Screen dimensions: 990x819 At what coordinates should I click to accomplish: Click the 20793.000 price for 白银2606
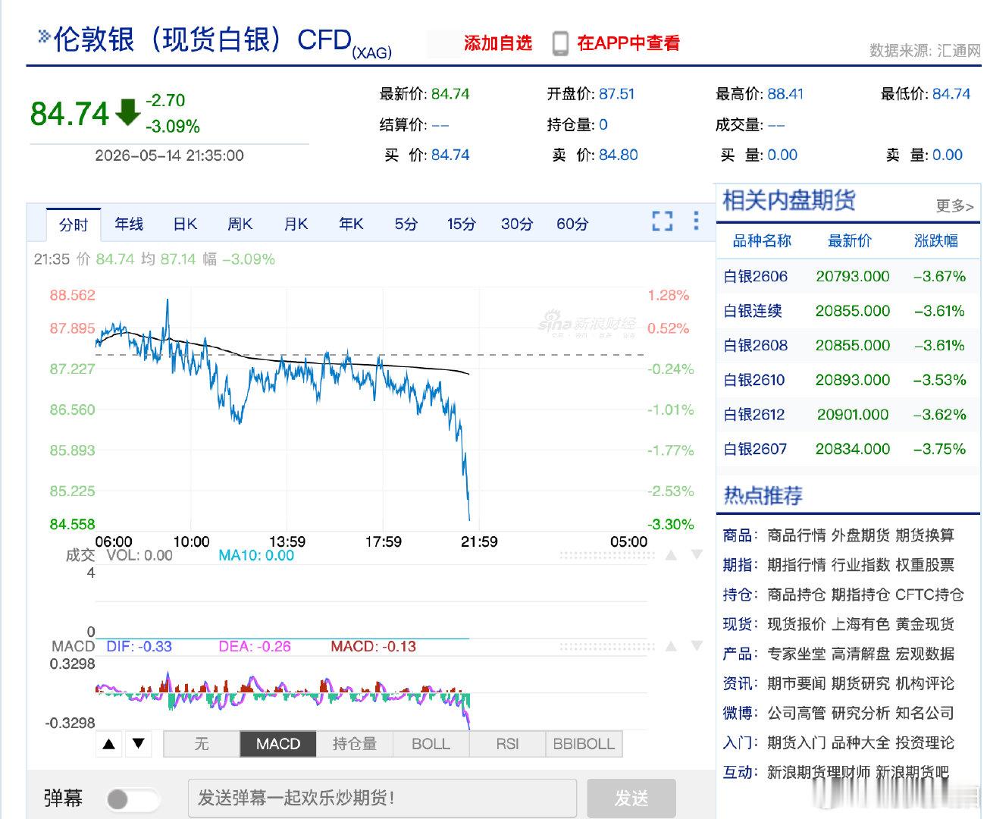click(853, 277)
